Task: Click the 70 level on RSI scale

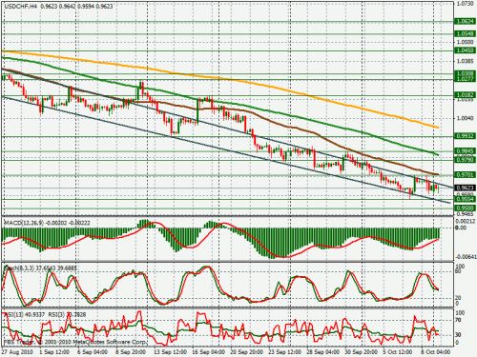Action: point(459,320)
